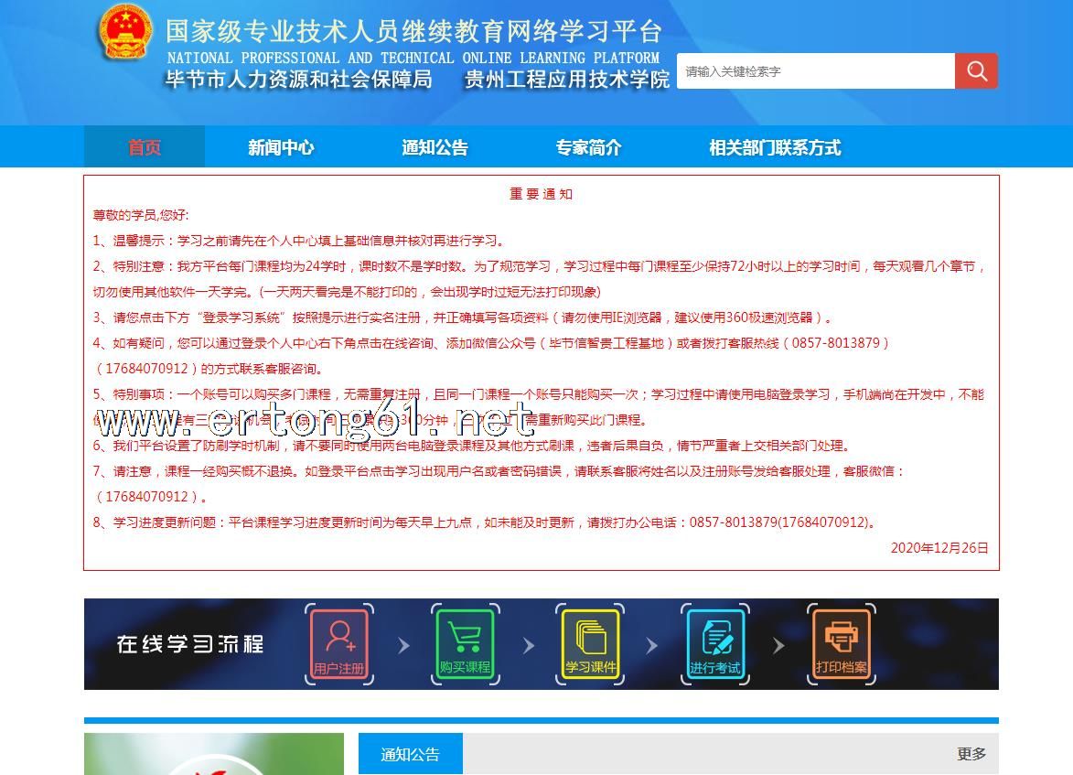
Task: Click the green thumbnail image at bottom left
Action: pyautogui.click(x=214, y=754)
